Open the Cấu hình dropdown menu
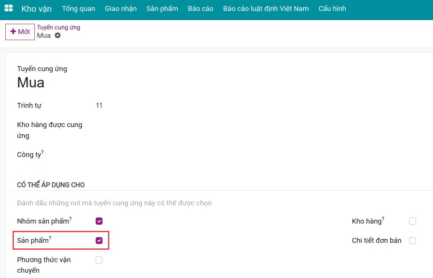This screenshot has height=278, width=433. (x=332, y=8)
